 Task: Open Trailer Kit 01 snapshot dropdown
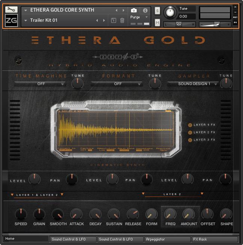[x=25, y=21]
